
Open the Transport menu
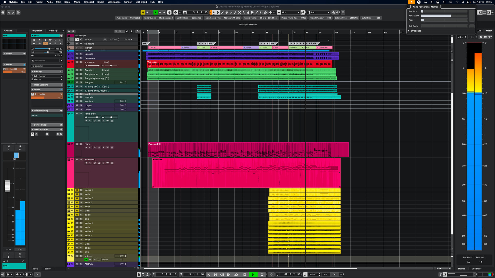pyautogui.click(x=89, y=2)
